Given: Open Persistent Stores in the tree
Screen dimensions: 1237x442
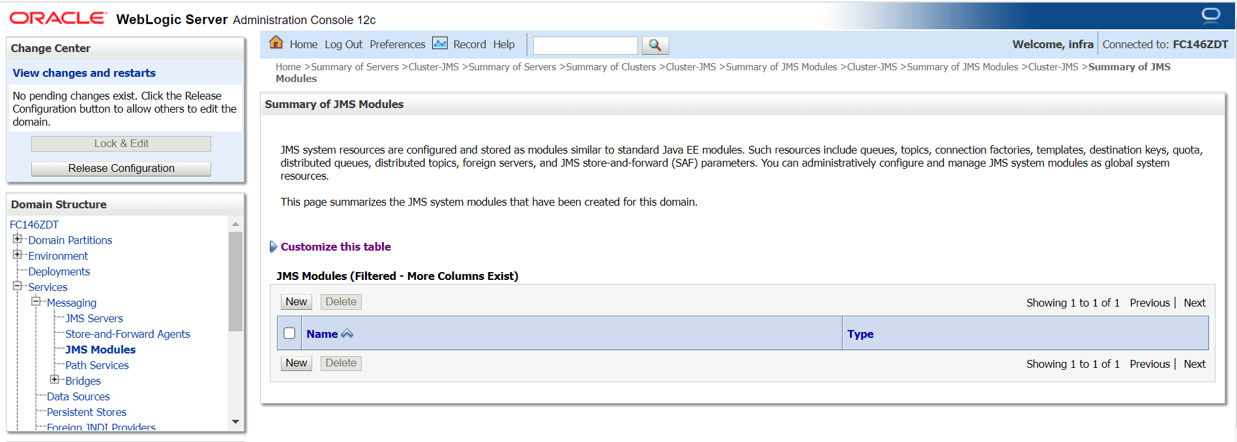Looking at the screenshot, I should point(87,412).
